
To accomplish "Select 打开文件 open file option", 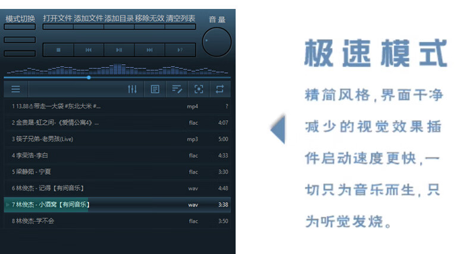I will tap(58, 18).
